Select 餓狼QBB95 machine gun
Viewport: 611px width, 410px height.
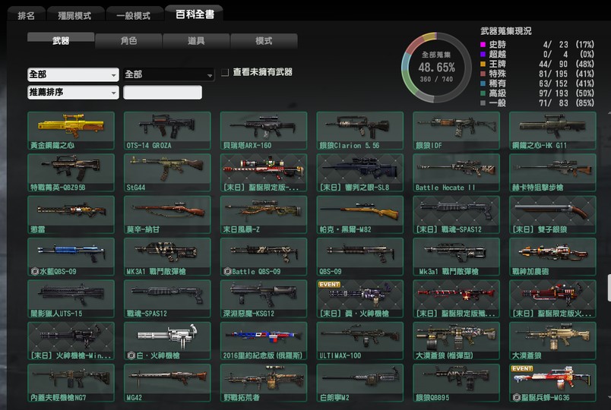tap(456, 383)
